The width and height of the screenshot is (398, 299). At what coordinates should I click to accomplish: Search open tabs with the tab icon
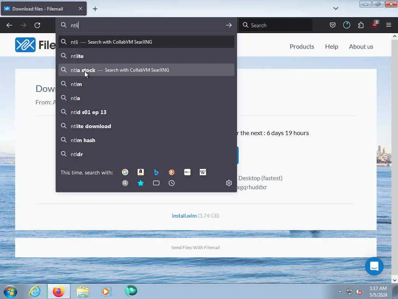pos(156,183)
